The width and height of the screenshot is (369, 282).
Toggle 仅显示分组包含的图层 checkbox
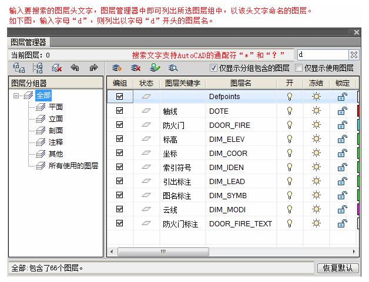click(213, 68)
